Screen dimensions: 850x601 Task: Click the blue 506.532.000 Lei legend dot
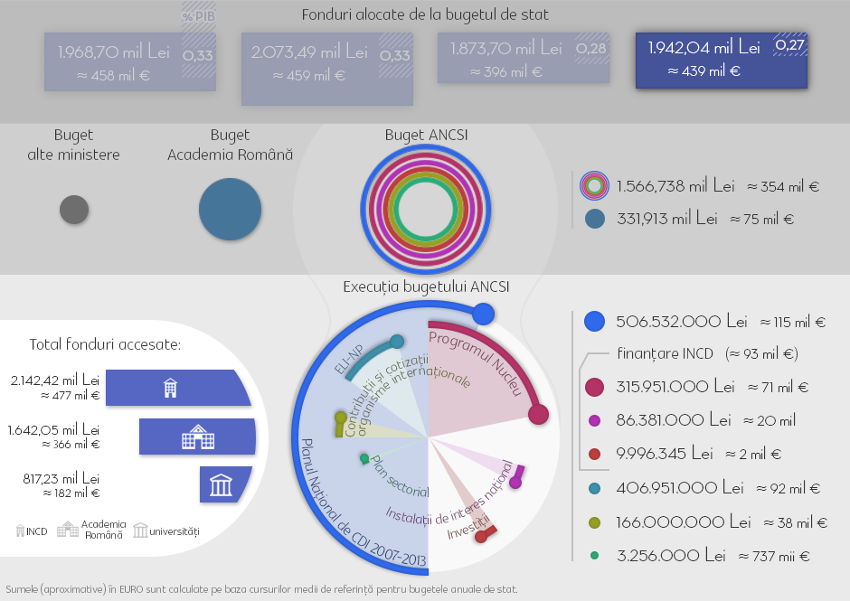coord(595,322)
